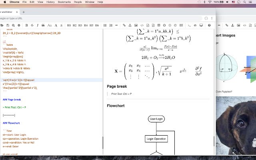
Task: Convert selection to lowercase a
Action: click(x=61, y=25)
